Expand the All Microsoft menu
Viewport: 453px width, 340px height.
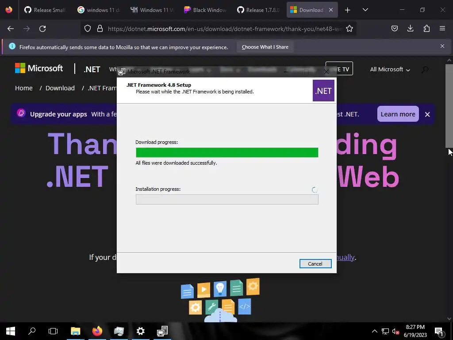(390, 70)
